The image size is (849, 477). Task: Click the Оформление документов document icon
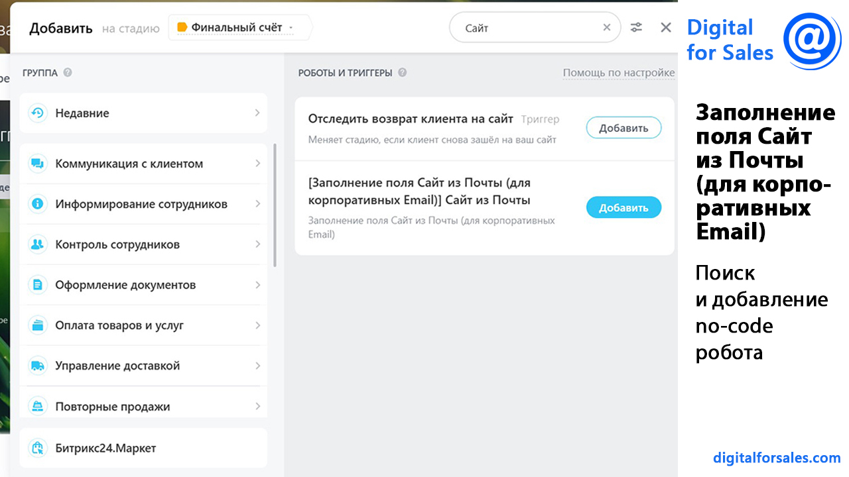coord(38,285)
